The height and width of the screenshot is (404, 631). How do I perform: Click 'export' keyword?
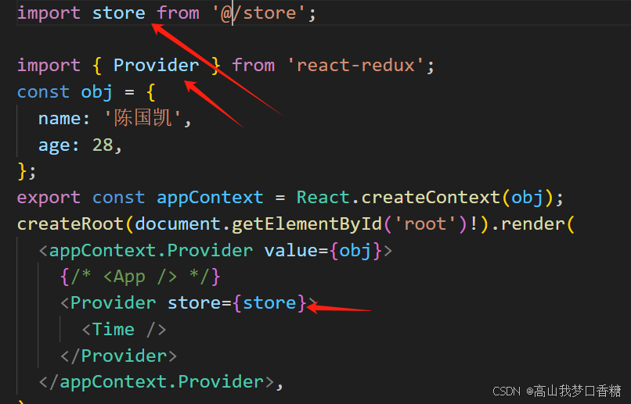click(49, 198)
